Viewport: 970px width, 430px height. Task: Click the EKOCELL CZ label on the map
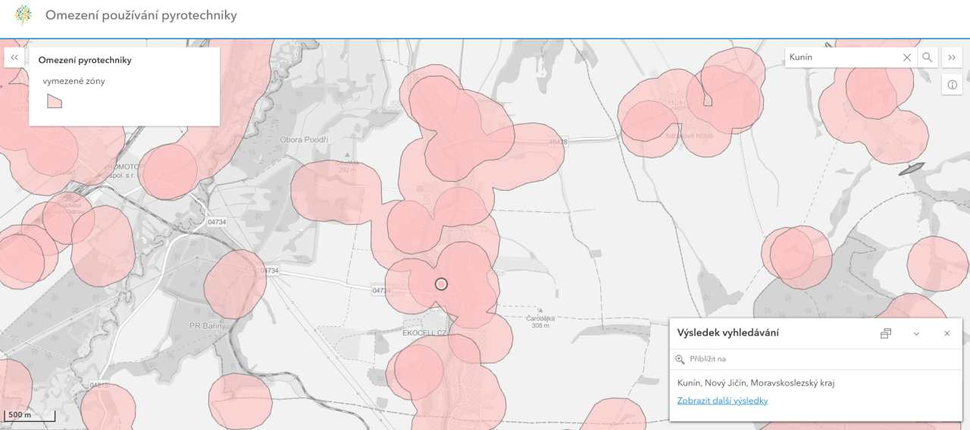coord(426,332)
